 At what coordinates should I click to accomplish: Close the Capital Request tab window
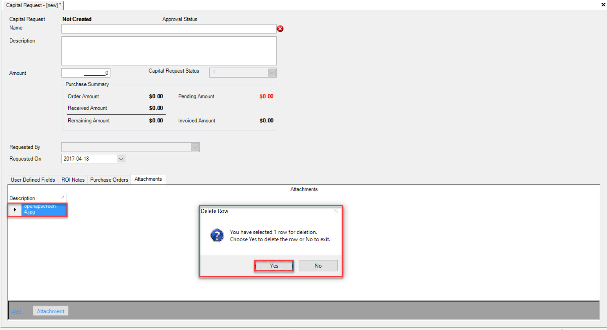(603, 5)
